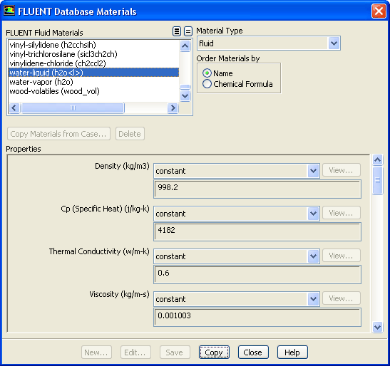
Task: Click the select-all list icon above materials
Action: coord(177,31)
